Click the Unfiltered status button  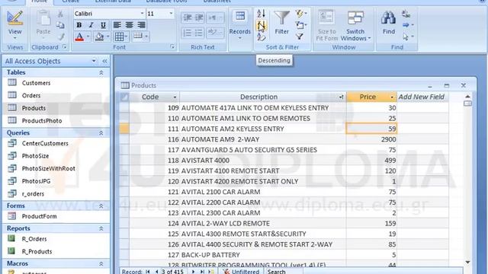coord(241,272)
